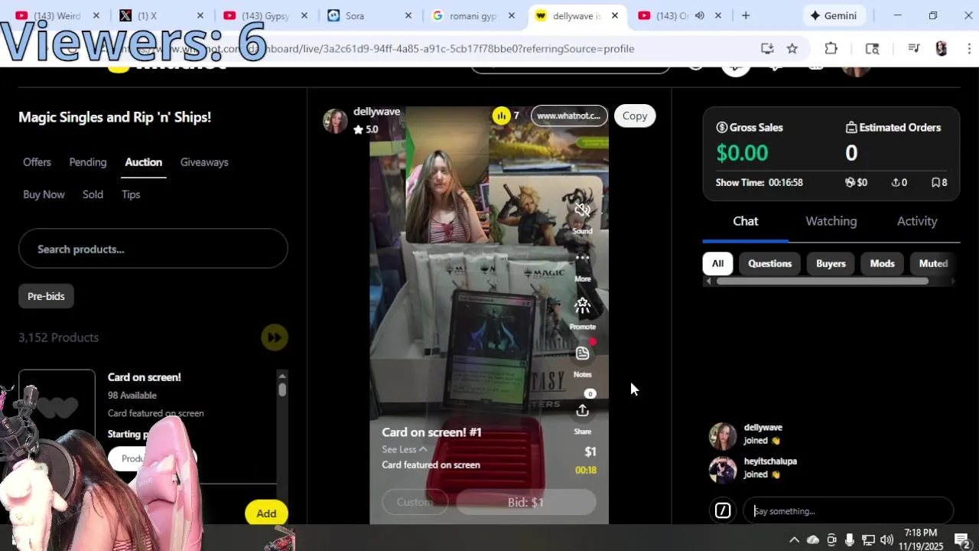Filter chat by Buyers
The height and width of the screenshot is (551, 979).
831,263
